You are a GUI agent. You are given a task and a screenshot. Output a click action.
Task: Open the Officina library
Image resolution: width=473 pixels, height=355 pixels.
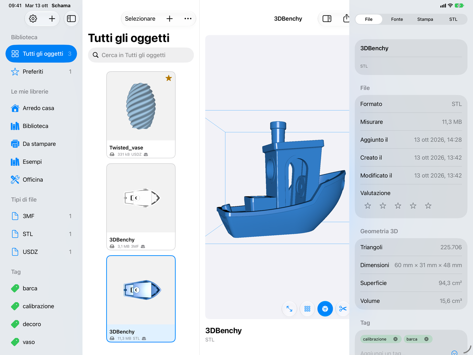pos(41,180)
